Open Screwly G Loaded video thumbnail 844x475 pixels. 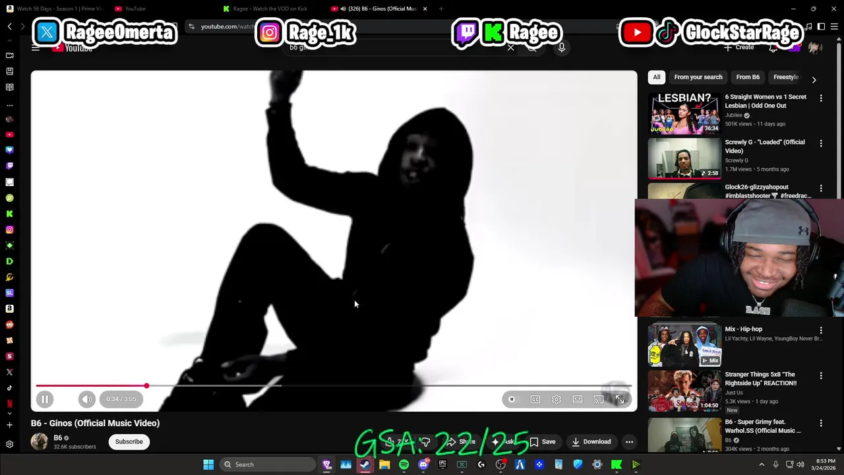[684, 158]
